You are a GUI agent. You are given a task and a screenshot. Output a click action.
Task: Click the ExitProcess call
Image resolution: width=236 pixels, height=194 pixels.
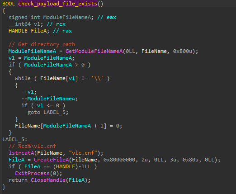(32, 173)
